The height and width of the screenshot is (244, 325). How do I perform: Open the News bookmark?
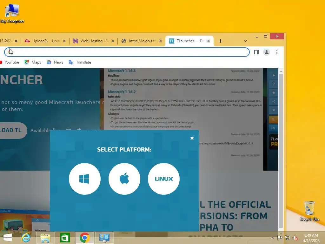[x=55, y=62]
